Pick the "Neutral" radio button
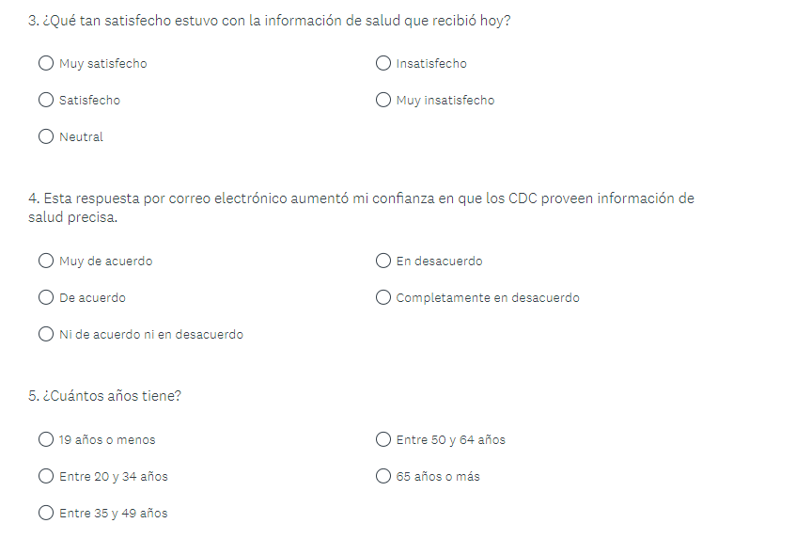 pyautogui.click(x=46, y=137)
